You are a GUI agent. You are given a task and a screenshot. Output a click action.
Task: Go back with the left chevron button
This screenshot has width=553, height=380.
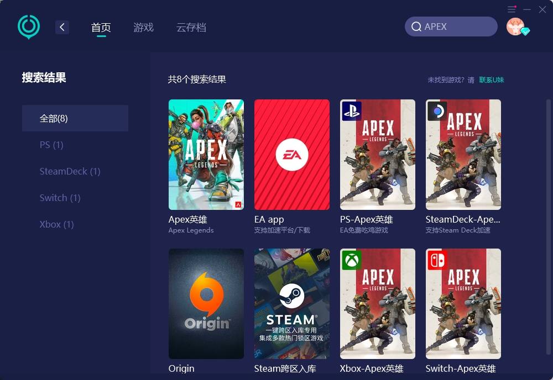(x=62, y=27)
